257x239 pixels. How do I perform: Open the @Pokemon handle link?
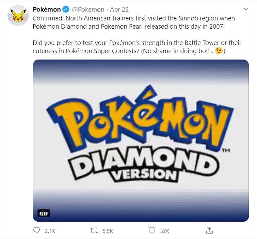click(88, 10)
